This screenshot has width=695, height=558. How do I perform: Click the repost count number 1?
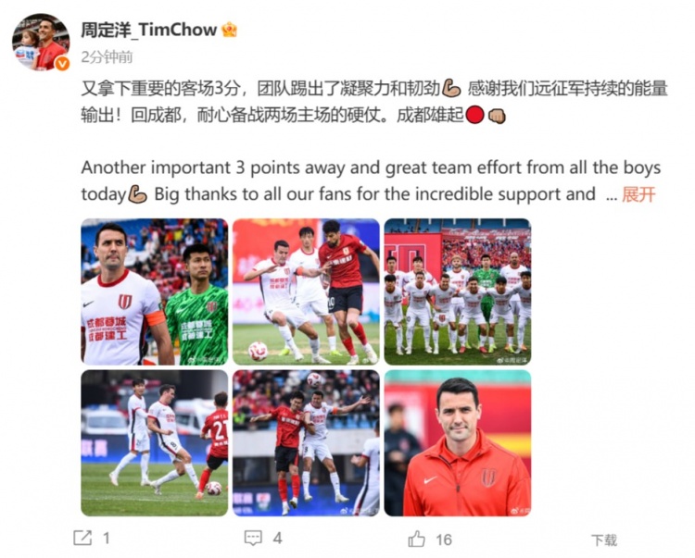click(x=107, y=539)
